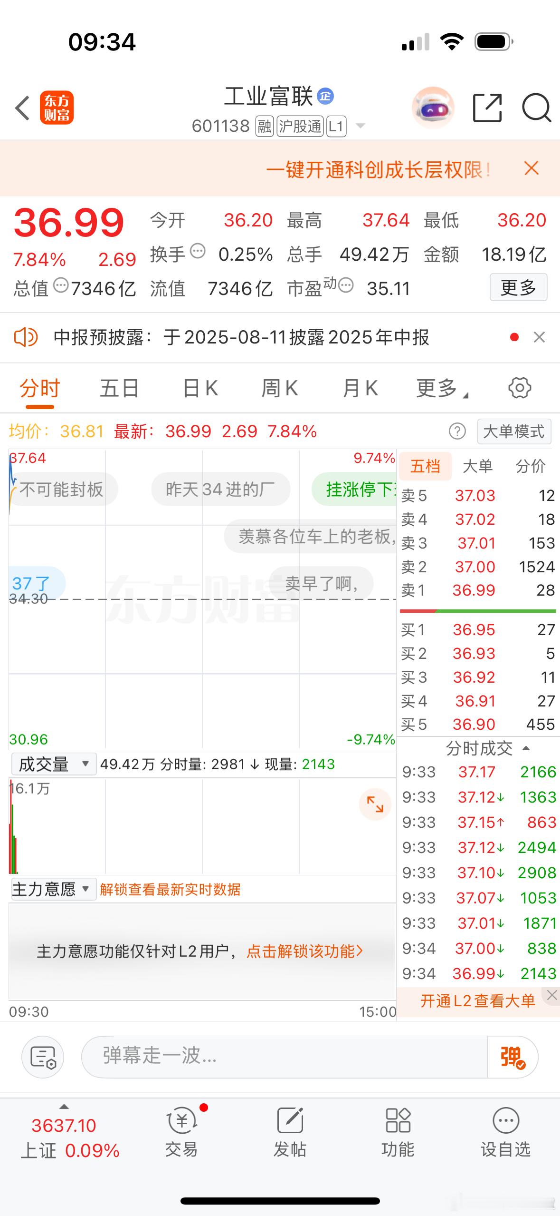
Task: Open the search magnifier icon
Action: coord(536,108)
